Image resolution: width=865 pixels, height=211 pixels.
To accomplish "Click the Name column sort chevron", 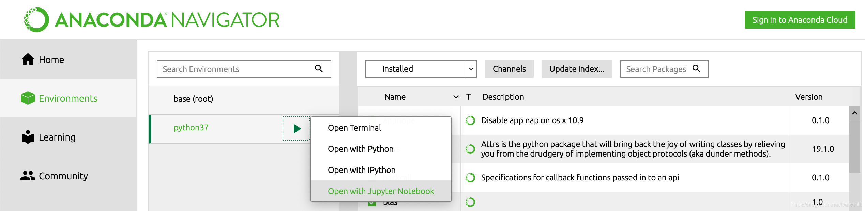I will 456,97.
